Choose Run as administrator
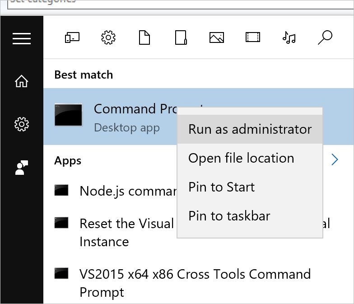354x304 pixels. point(250,130)
